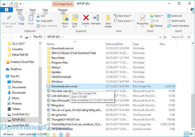Click the Cut scissors icon
This screenshot has height=137, width=195.
tap(38, 16)
